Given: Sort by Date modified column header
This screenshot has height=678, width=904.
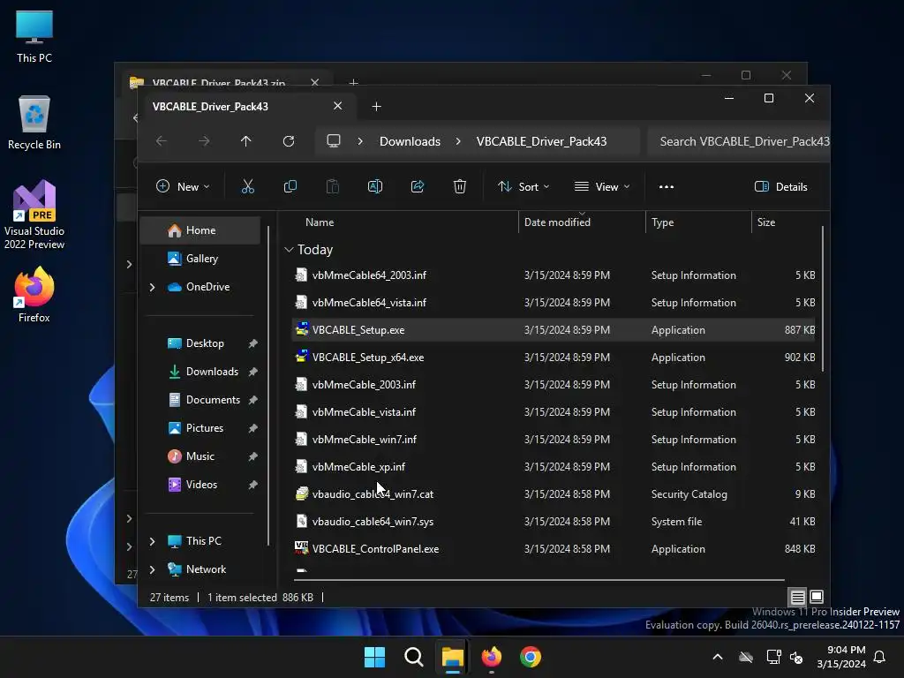Looking at the screenshot, I should (557, 222).
